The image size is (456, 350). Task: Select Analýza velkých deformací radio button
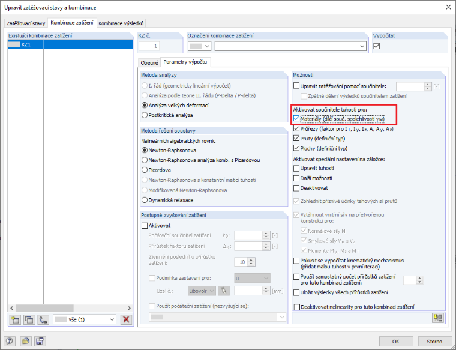click(145, 105)
